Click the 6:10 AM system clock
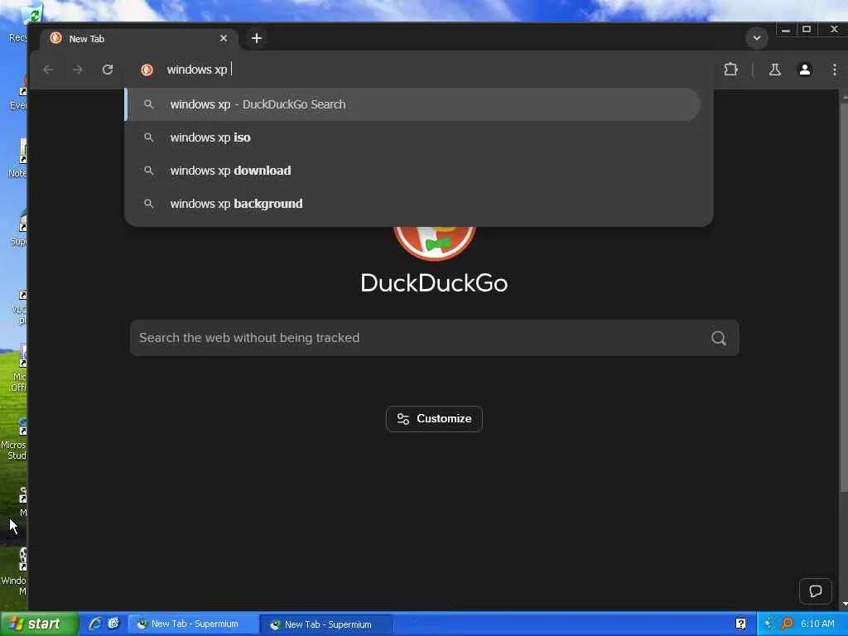 [817, 624]
